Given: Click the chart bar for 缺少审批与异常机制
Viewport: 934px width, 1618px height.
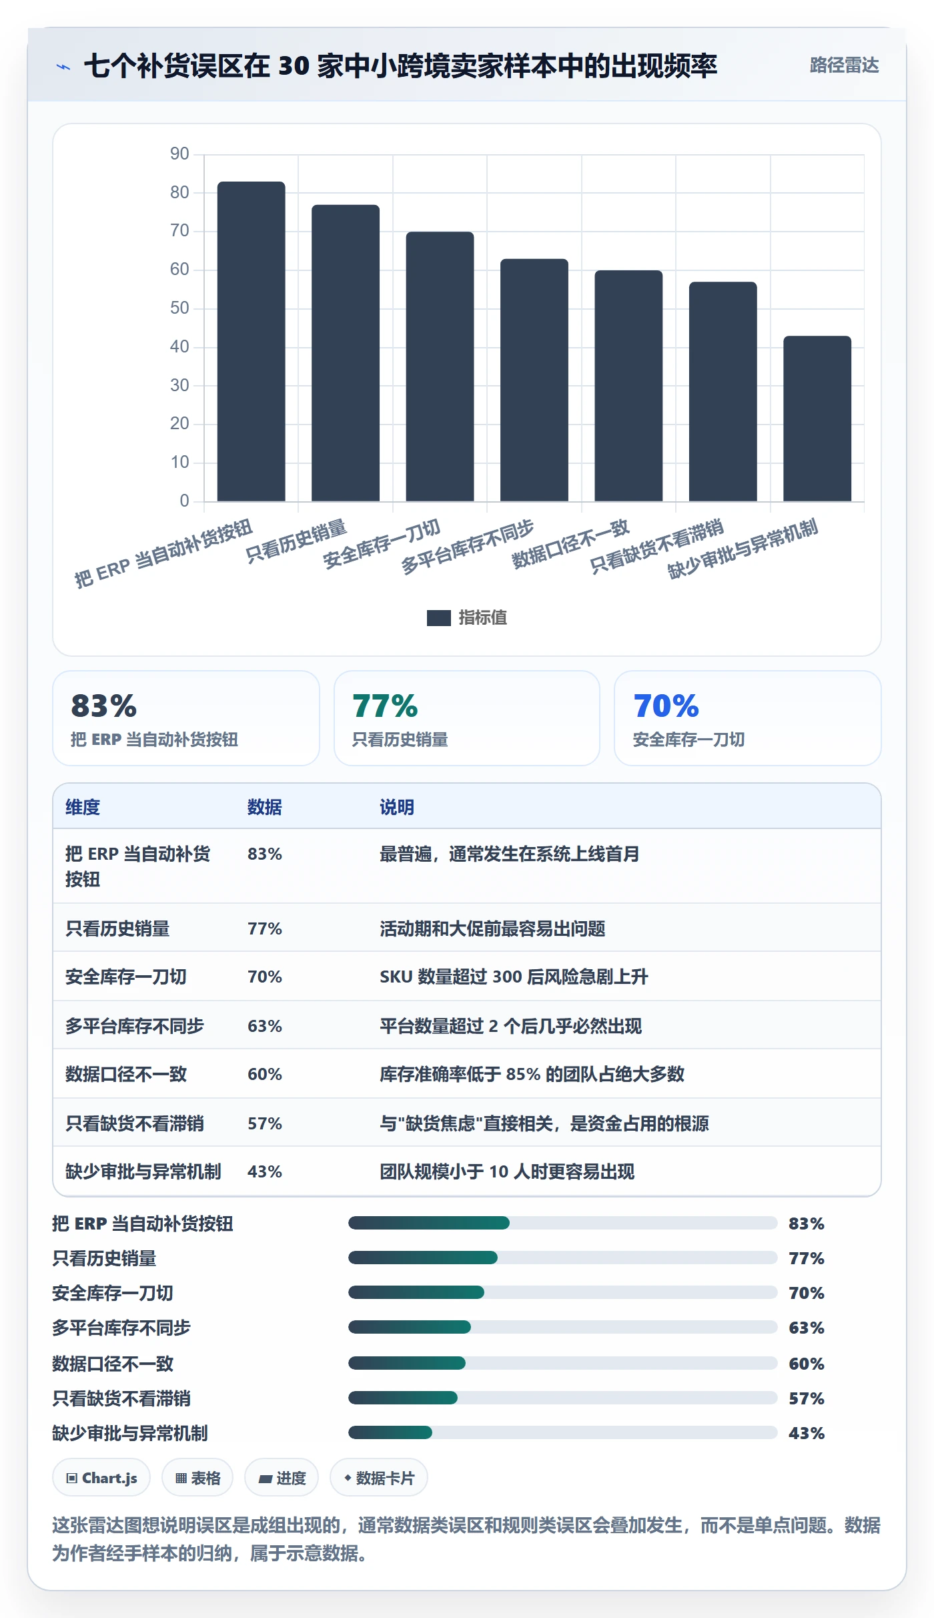Looking at the screenshot, I should 817,419.
